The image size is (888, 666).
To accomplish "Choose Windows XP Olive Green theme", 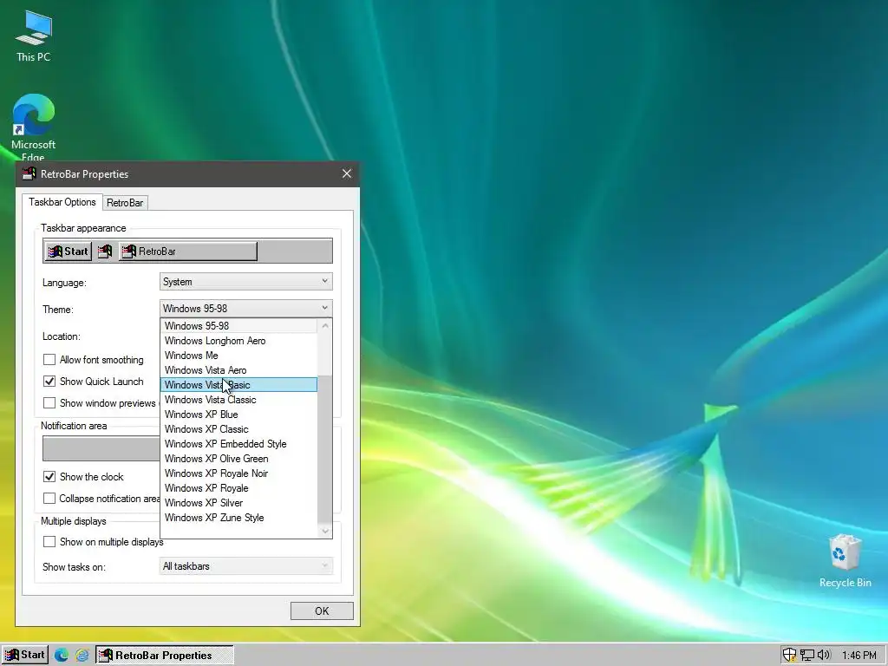I will pyautogui.click(x=238, y=458).
